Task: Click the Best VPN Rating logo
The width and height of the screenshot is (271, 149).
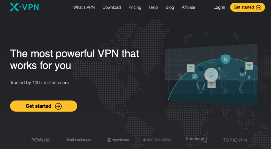Action: click(157, 140)
